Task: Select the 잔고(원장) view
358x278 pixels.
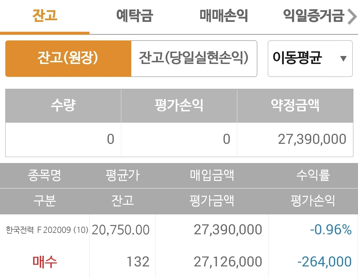Action: 68,58
